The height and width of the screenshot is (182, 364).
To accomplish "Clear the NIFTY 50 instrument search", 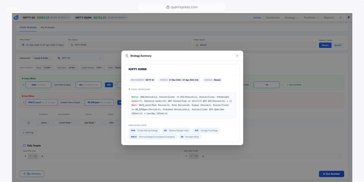I will (100, 58).
